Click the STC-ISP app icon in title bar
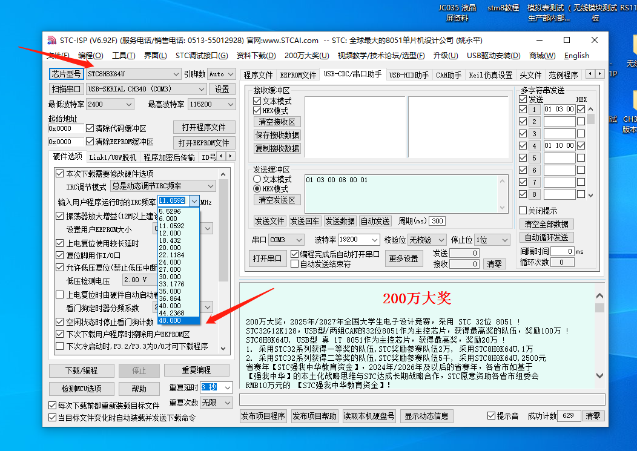 [x=51, y=40]
